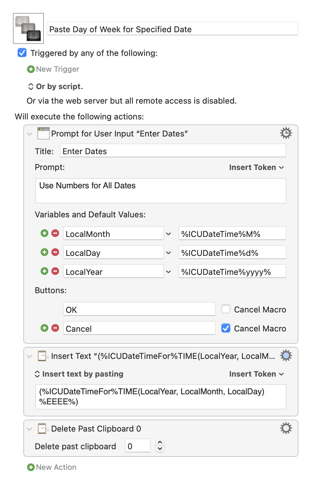
Task: Open the LocalMonth variable name dropdown
Action: click(x=168, y=234)
